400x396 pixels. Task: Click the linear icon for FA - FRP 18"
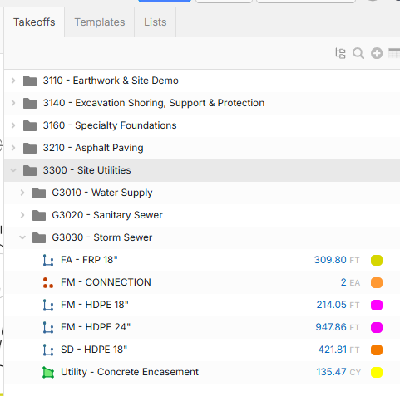pos(48,260)
